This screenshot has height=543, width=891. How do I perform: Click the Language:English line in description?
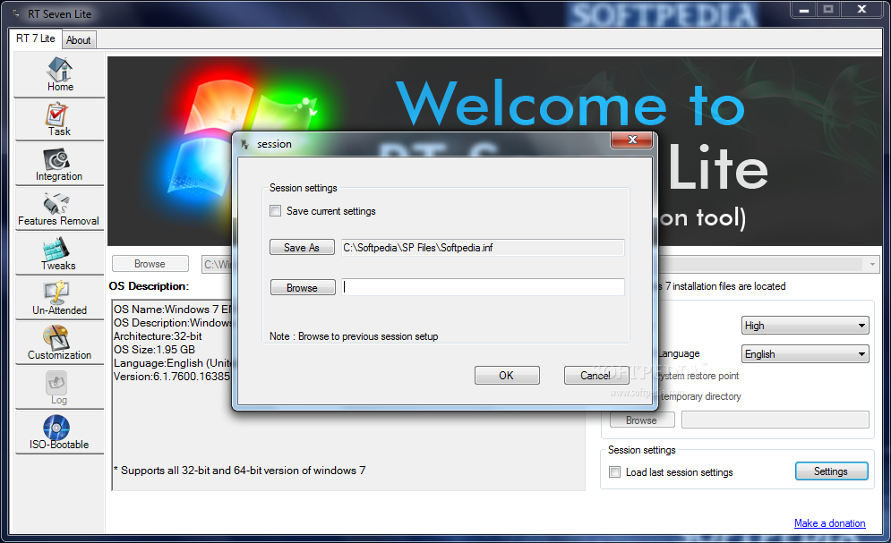pyautogui.click(x=173, y=363)
